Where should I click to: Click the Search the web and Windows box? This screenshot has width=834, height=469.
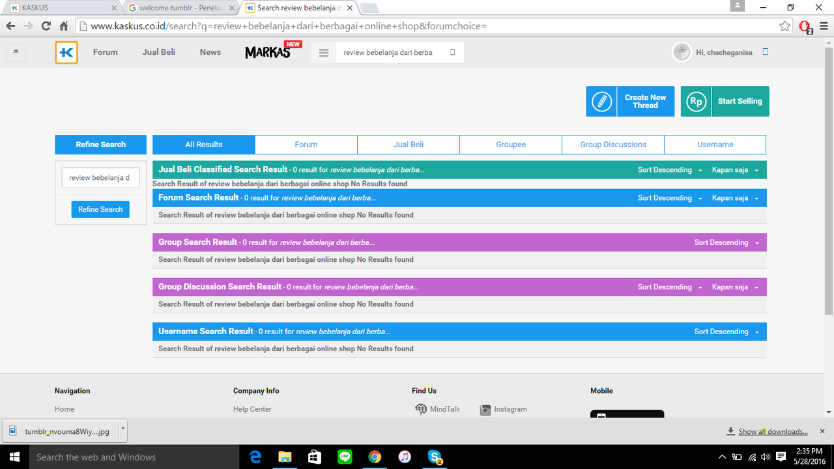coord(135,457)
